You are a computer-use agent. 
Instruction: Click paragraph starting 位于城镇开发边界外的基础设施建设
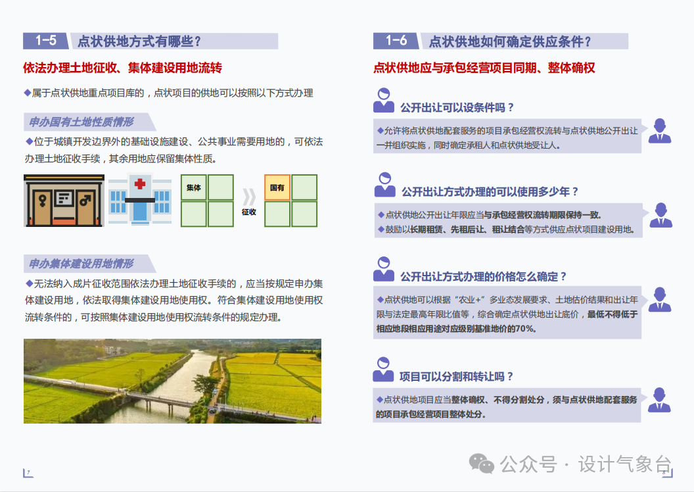coord(174,150)
